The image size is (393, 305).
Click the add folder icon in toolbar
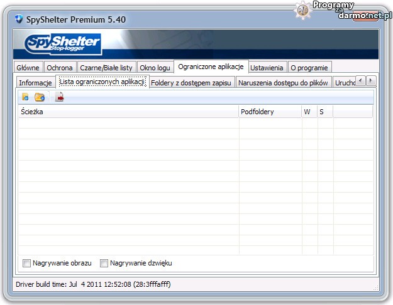click(x=40, y=97)
